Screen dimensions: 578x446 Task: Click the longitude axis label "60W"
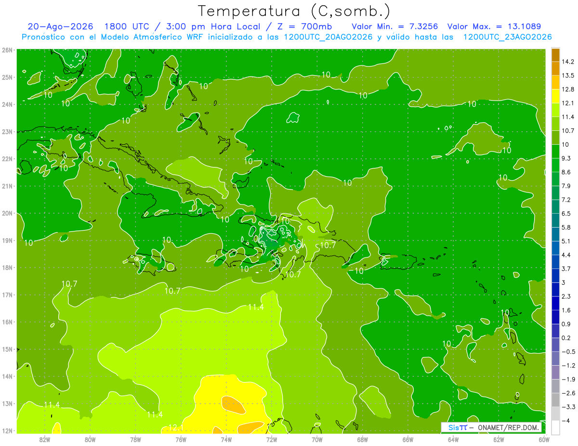click(544, 439)
